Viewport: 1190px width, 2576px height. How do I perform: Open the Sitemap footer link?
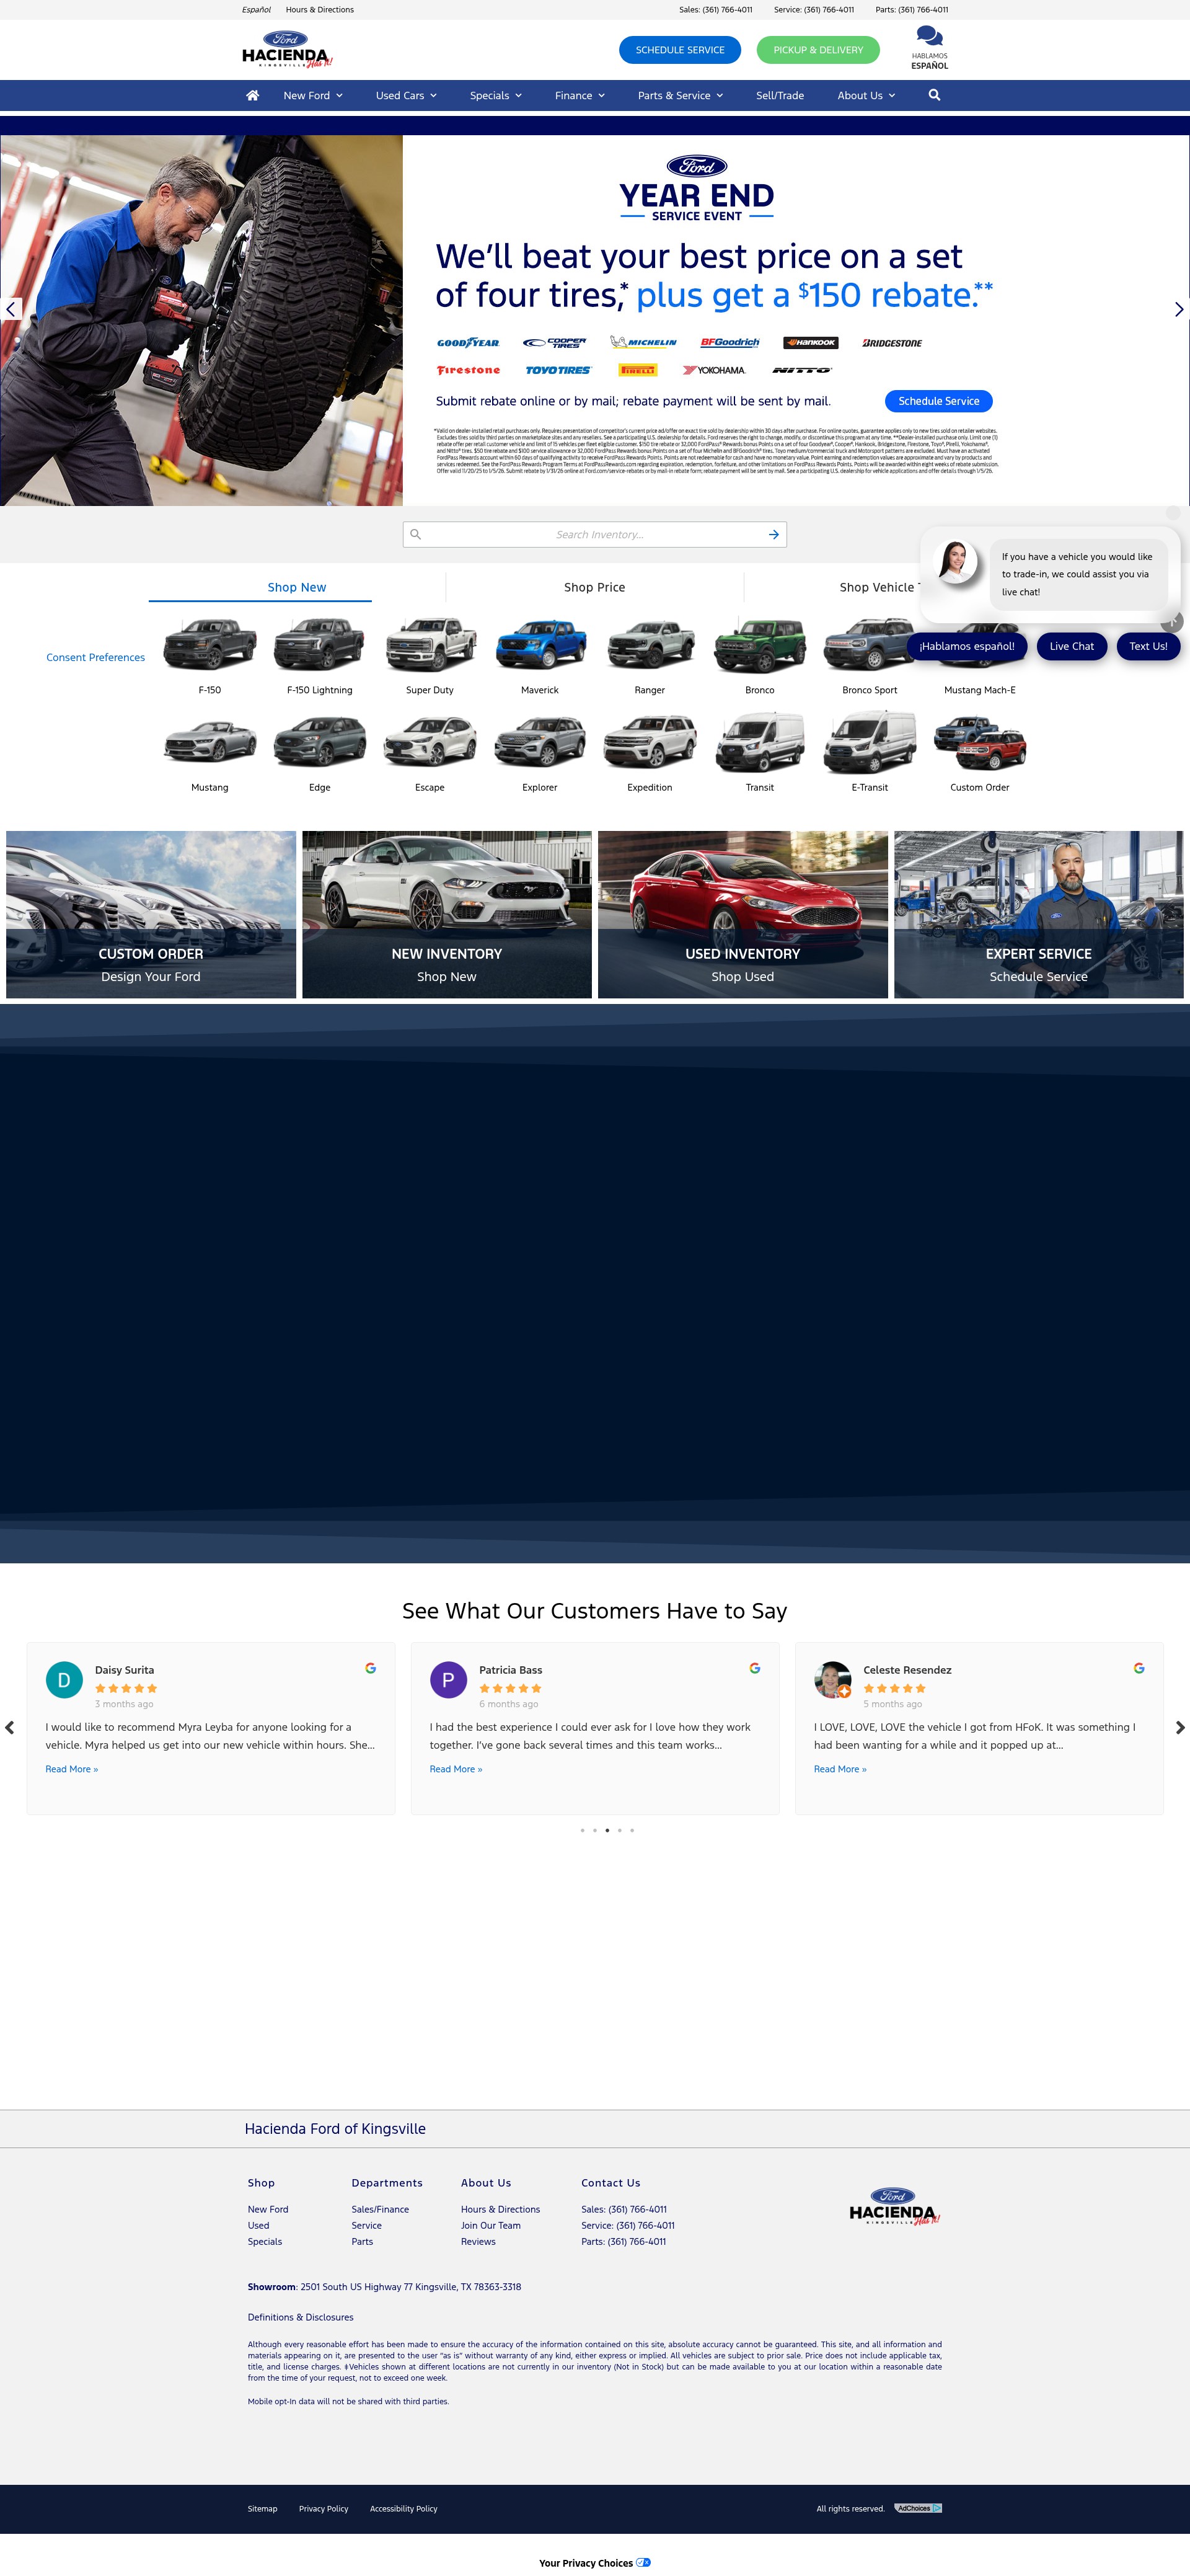click(263, 2508)
